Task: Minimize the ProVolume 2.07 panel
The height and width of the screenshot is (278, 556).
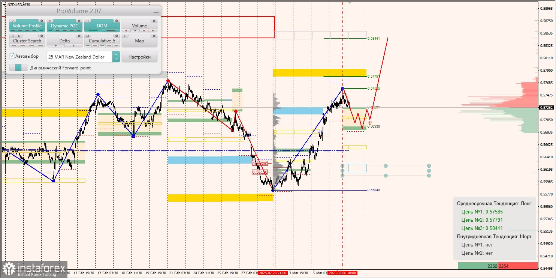Action: 156,12
